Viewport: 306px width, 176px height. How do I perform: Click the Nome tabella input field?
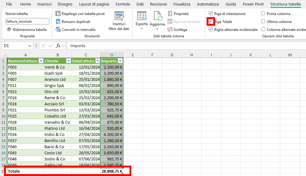[x=27, y=21]
